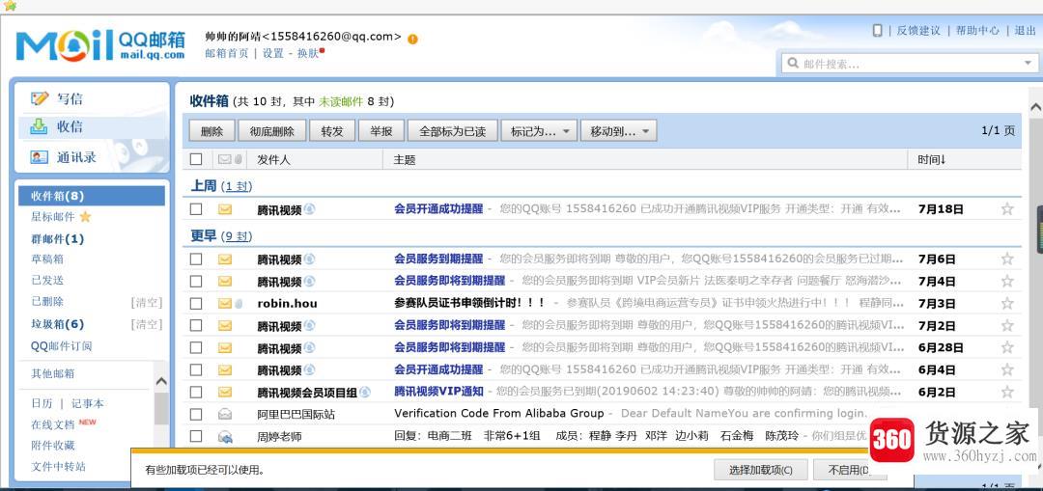Check the 7月18日 会员开通成功提醒 email
This screenshot has height=491, width=1043.
[x=195, y=209]
